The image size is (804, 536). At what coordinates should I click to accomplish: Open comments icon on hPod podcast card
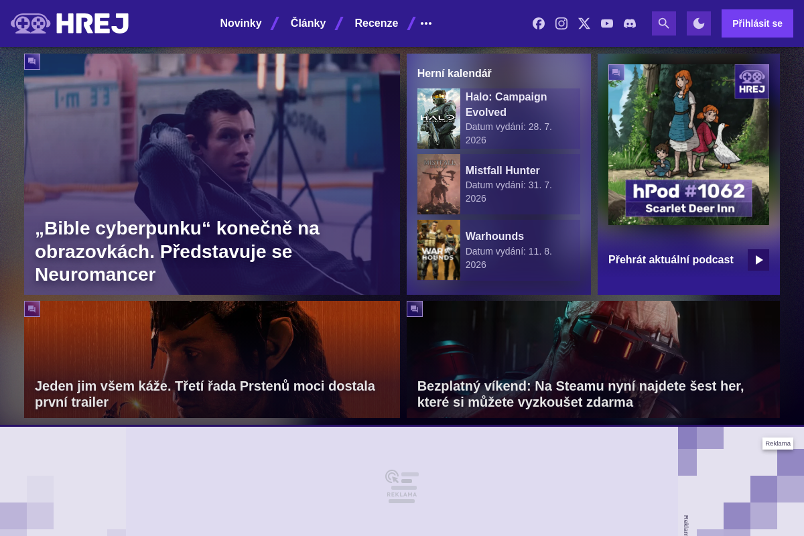[x=616, y=72]
